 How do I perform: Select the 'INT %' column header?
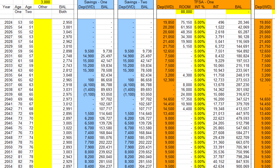[200, 7]
